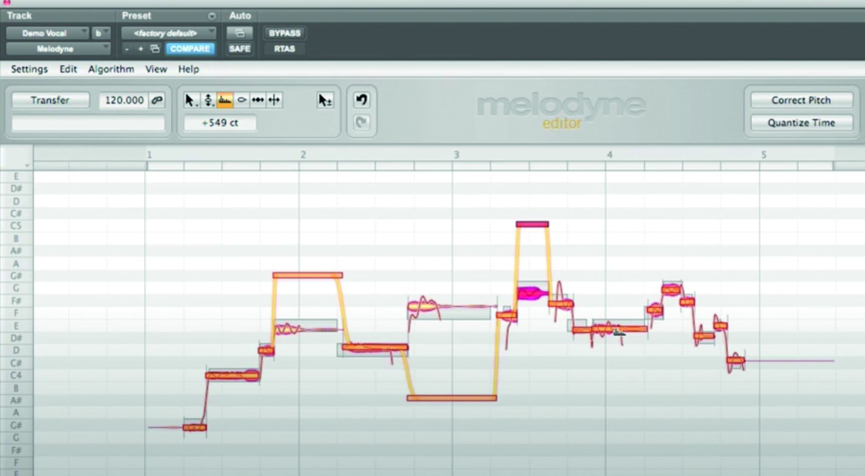This screenshot has width=865, height=476.
Task: Toggle BYPASS for the plug-in
Action: pos(285,33)
